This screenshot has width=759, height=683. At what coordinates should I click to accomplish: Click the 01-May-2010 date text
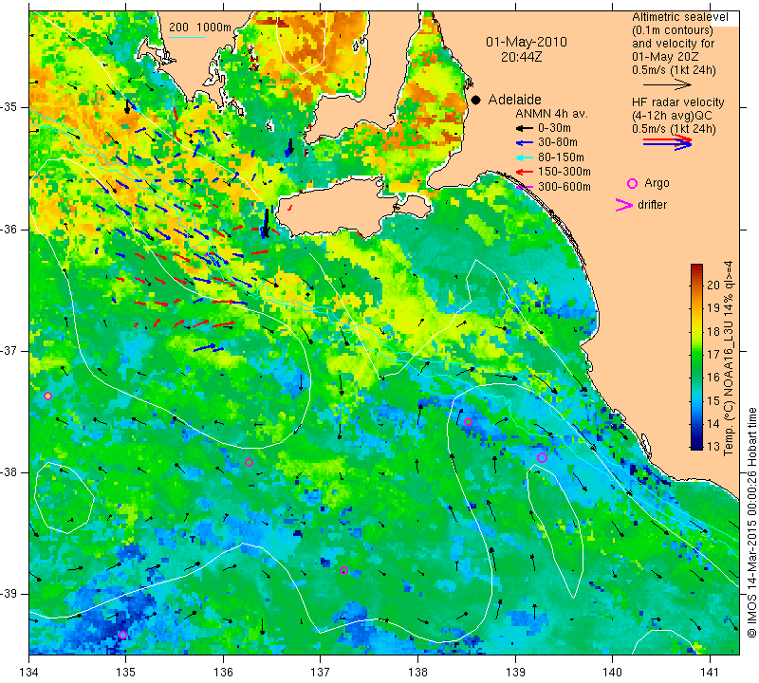click(x=527, y=42)
